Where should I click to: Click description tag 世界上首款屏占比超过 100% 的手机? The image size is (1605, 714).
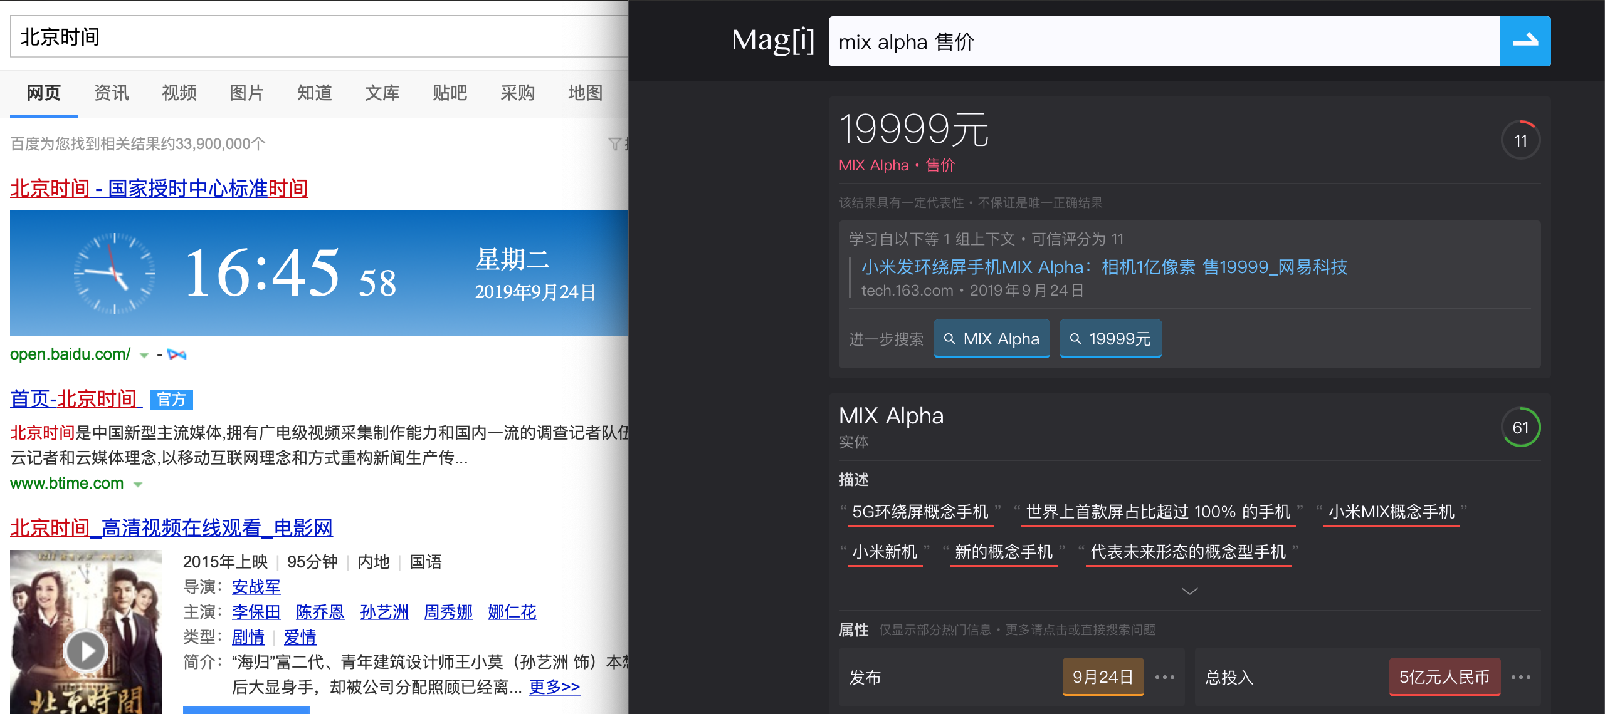tap(1159, 512)
